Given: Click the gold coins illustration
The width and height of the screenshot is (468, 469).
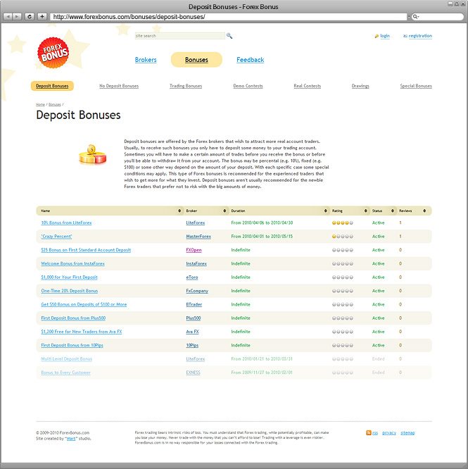Looking at the screenshot, I should (92, 154).
